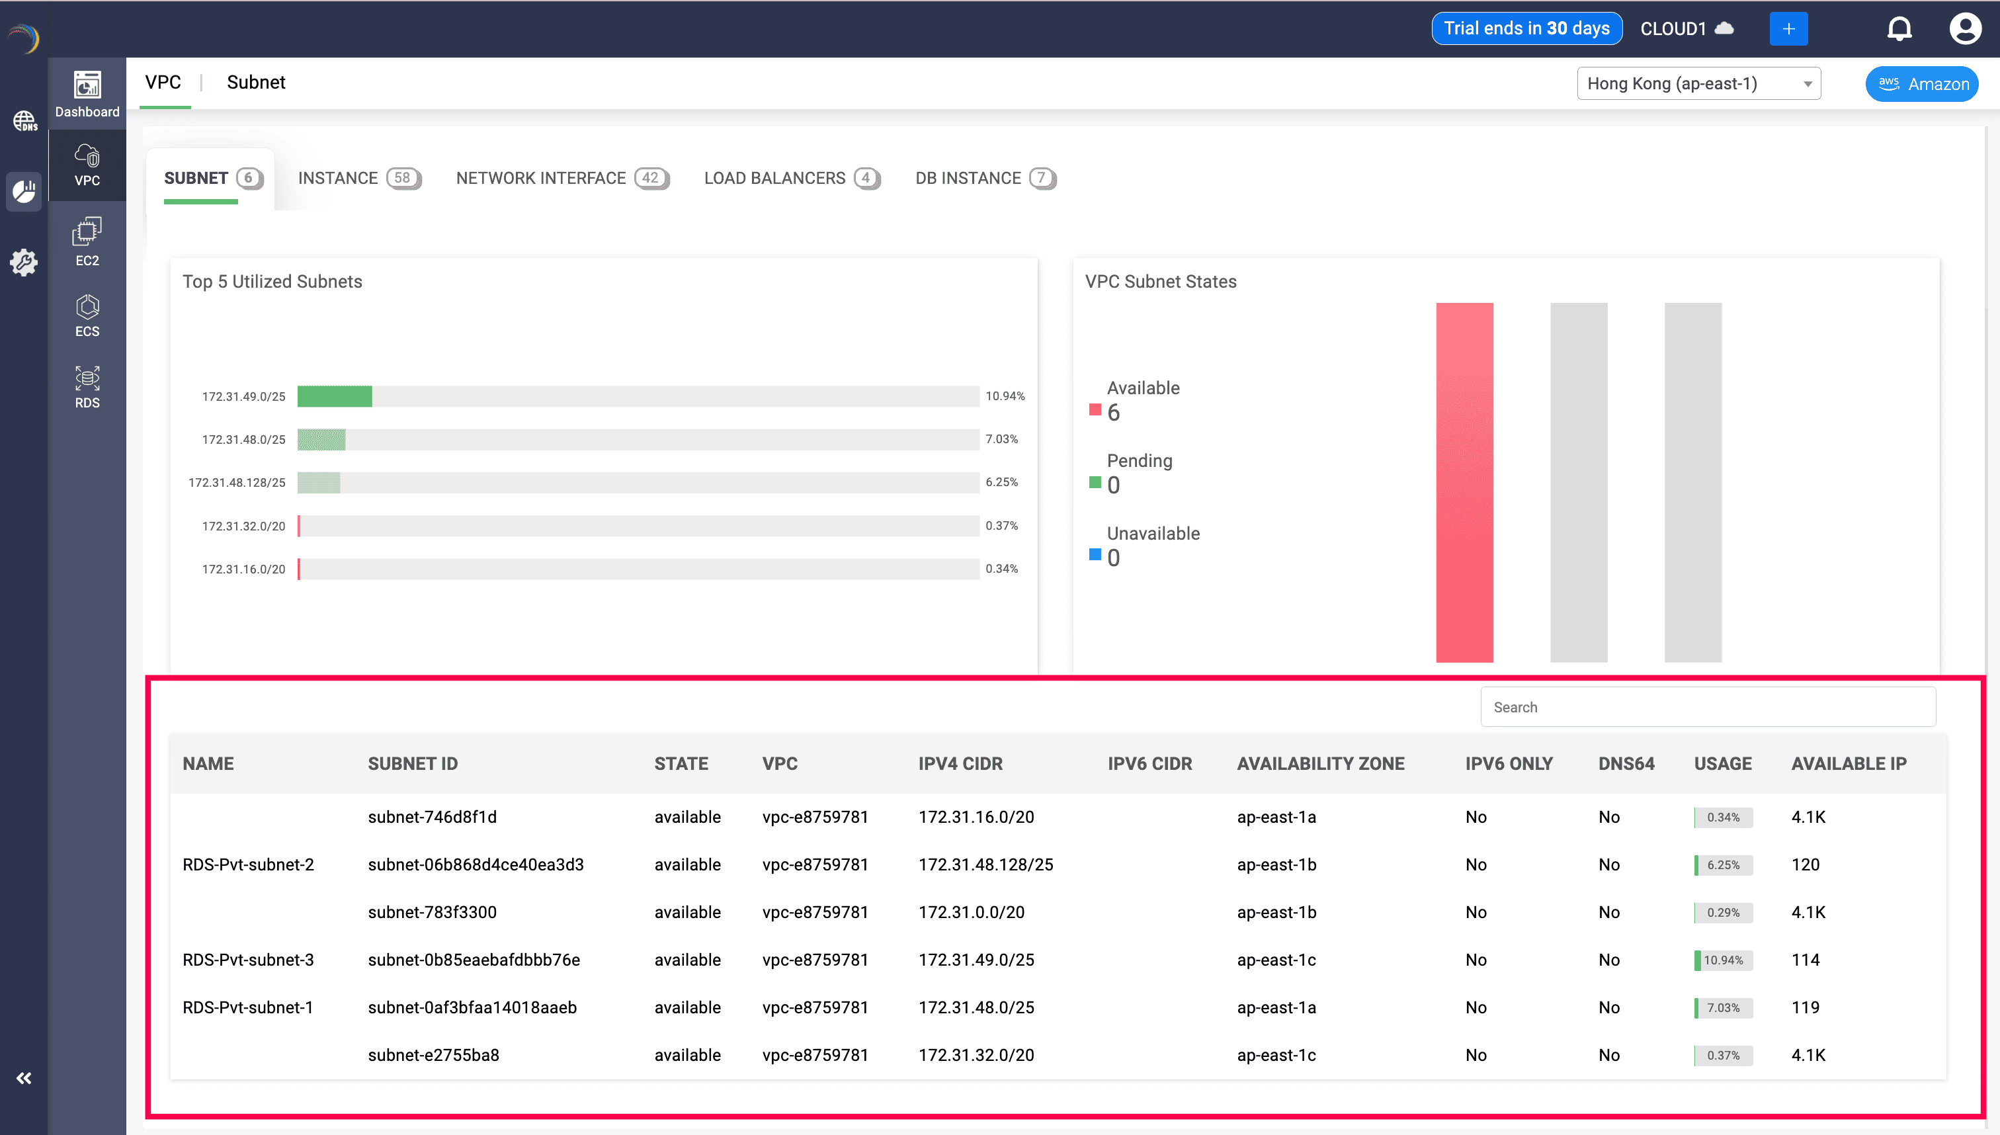
Task: Click the blue plus button in header
Action: tap(1789, 28)
